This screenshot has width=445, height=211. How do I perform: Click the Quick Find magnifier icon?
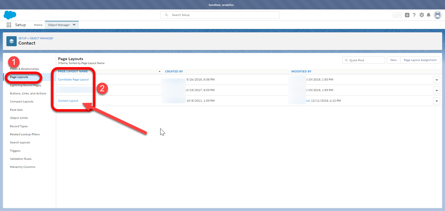pos(346,60)
